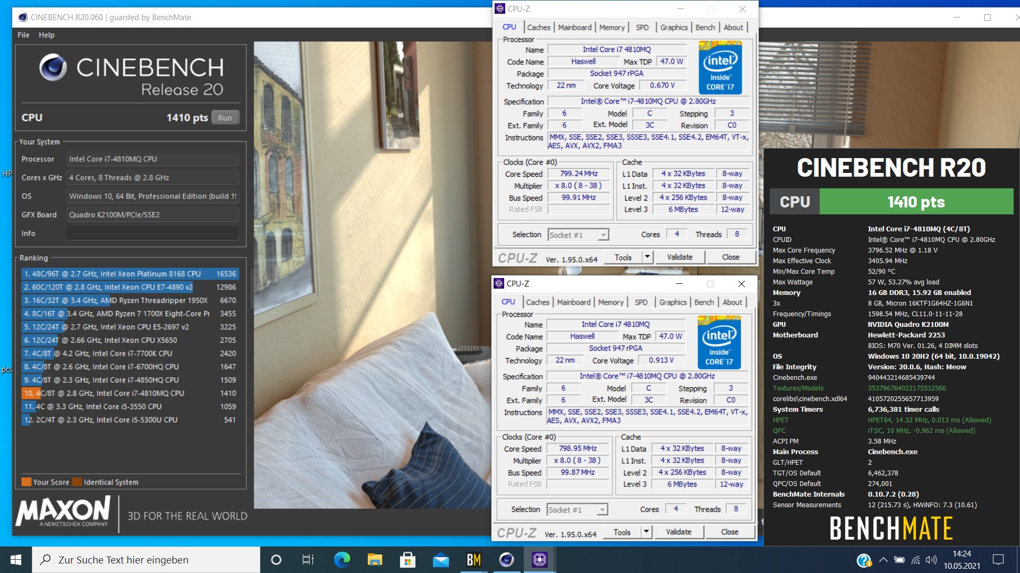Screen dimensions: 1020x573
Task: Open Memory tab in lower CPU-Z window
Action: 611,302
